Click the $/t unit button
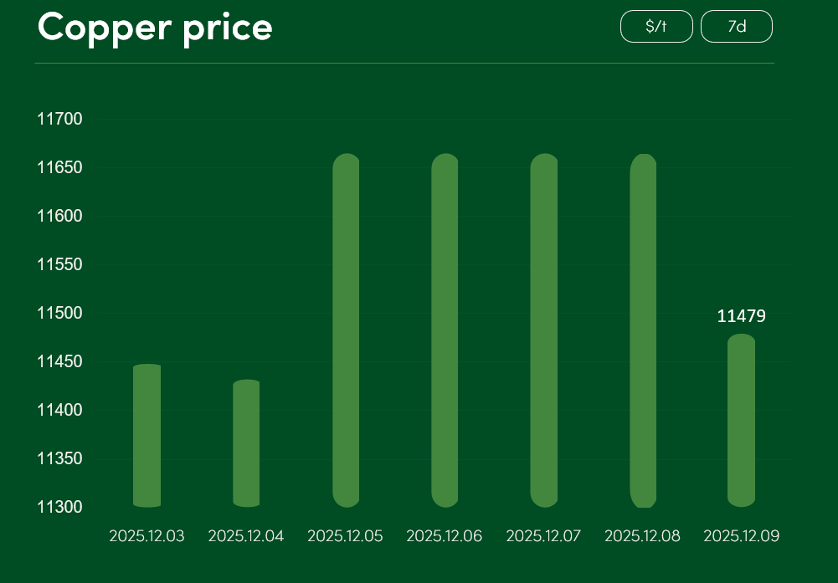Screen dimensions: 838x583 tap(656, 26)
